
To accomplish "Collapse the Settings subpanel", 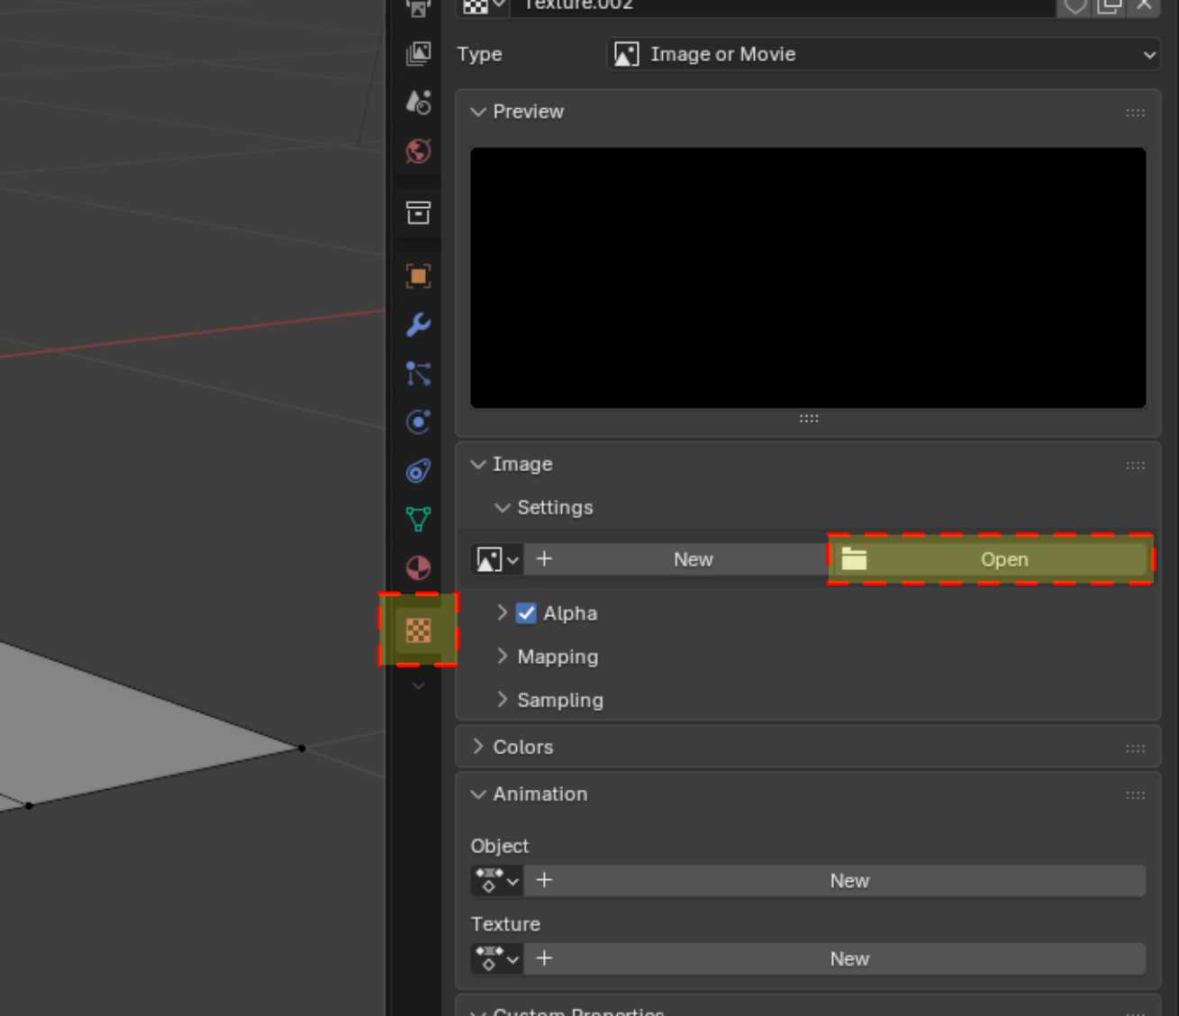I will tap(503, 508).
